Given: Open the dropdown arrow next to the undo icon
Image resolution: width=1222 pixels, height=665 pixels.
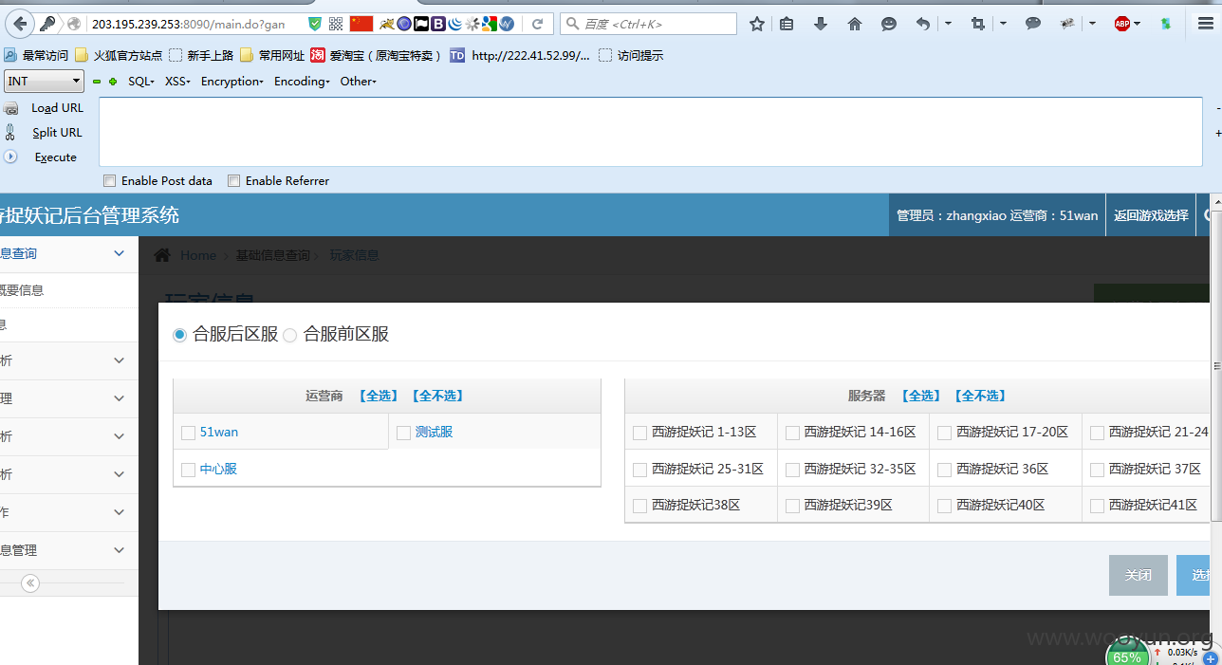Looking at the screenshot, I should [x=948, y=24].
